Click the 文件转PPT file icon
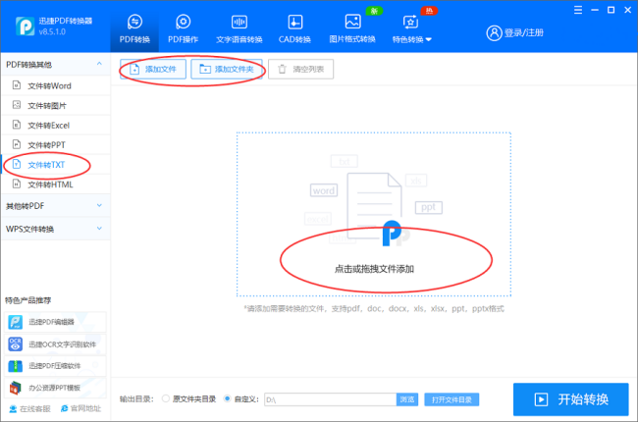638x422 pixels. point(17,144)
